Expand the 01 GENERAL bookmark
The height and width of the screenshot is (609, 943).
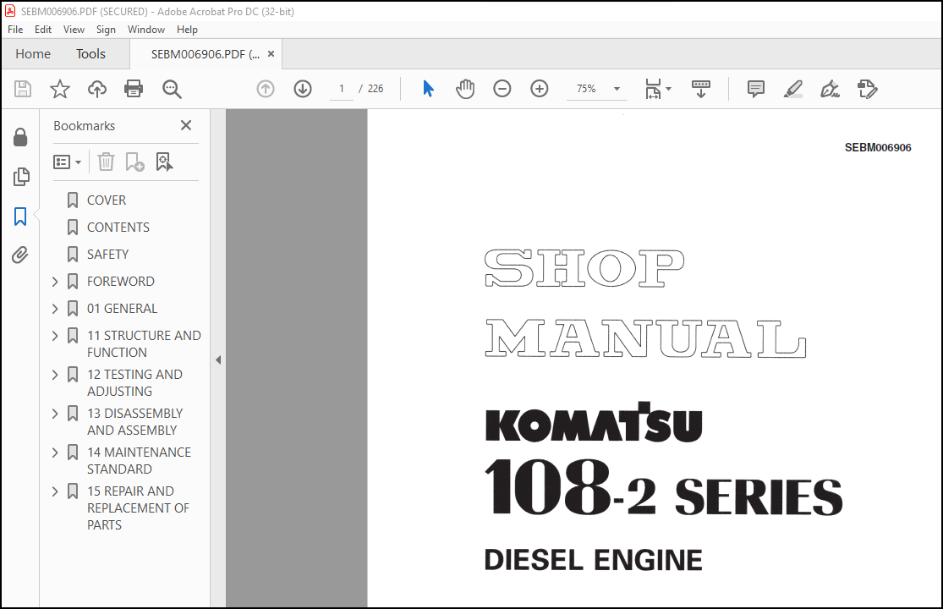pyautogui.click(x=55, y=309)
